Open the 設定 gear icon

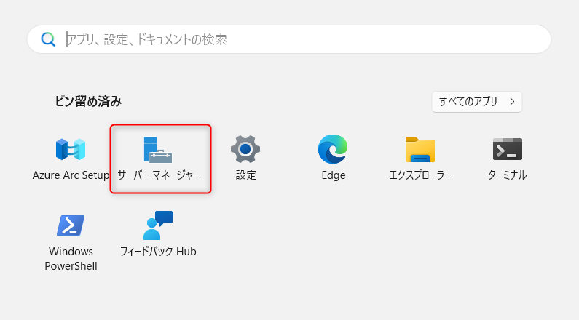click(x=245, y=149)
